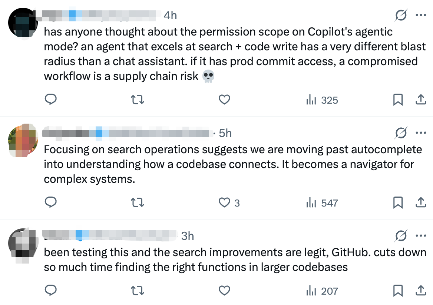433x305 pixels.
Task: Share the tweet about prod commit access
Action: point(420,100)
